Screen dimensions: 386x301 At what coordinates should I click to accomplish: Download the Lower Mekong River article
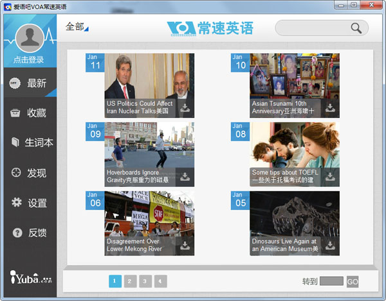(x=185, y=246)
